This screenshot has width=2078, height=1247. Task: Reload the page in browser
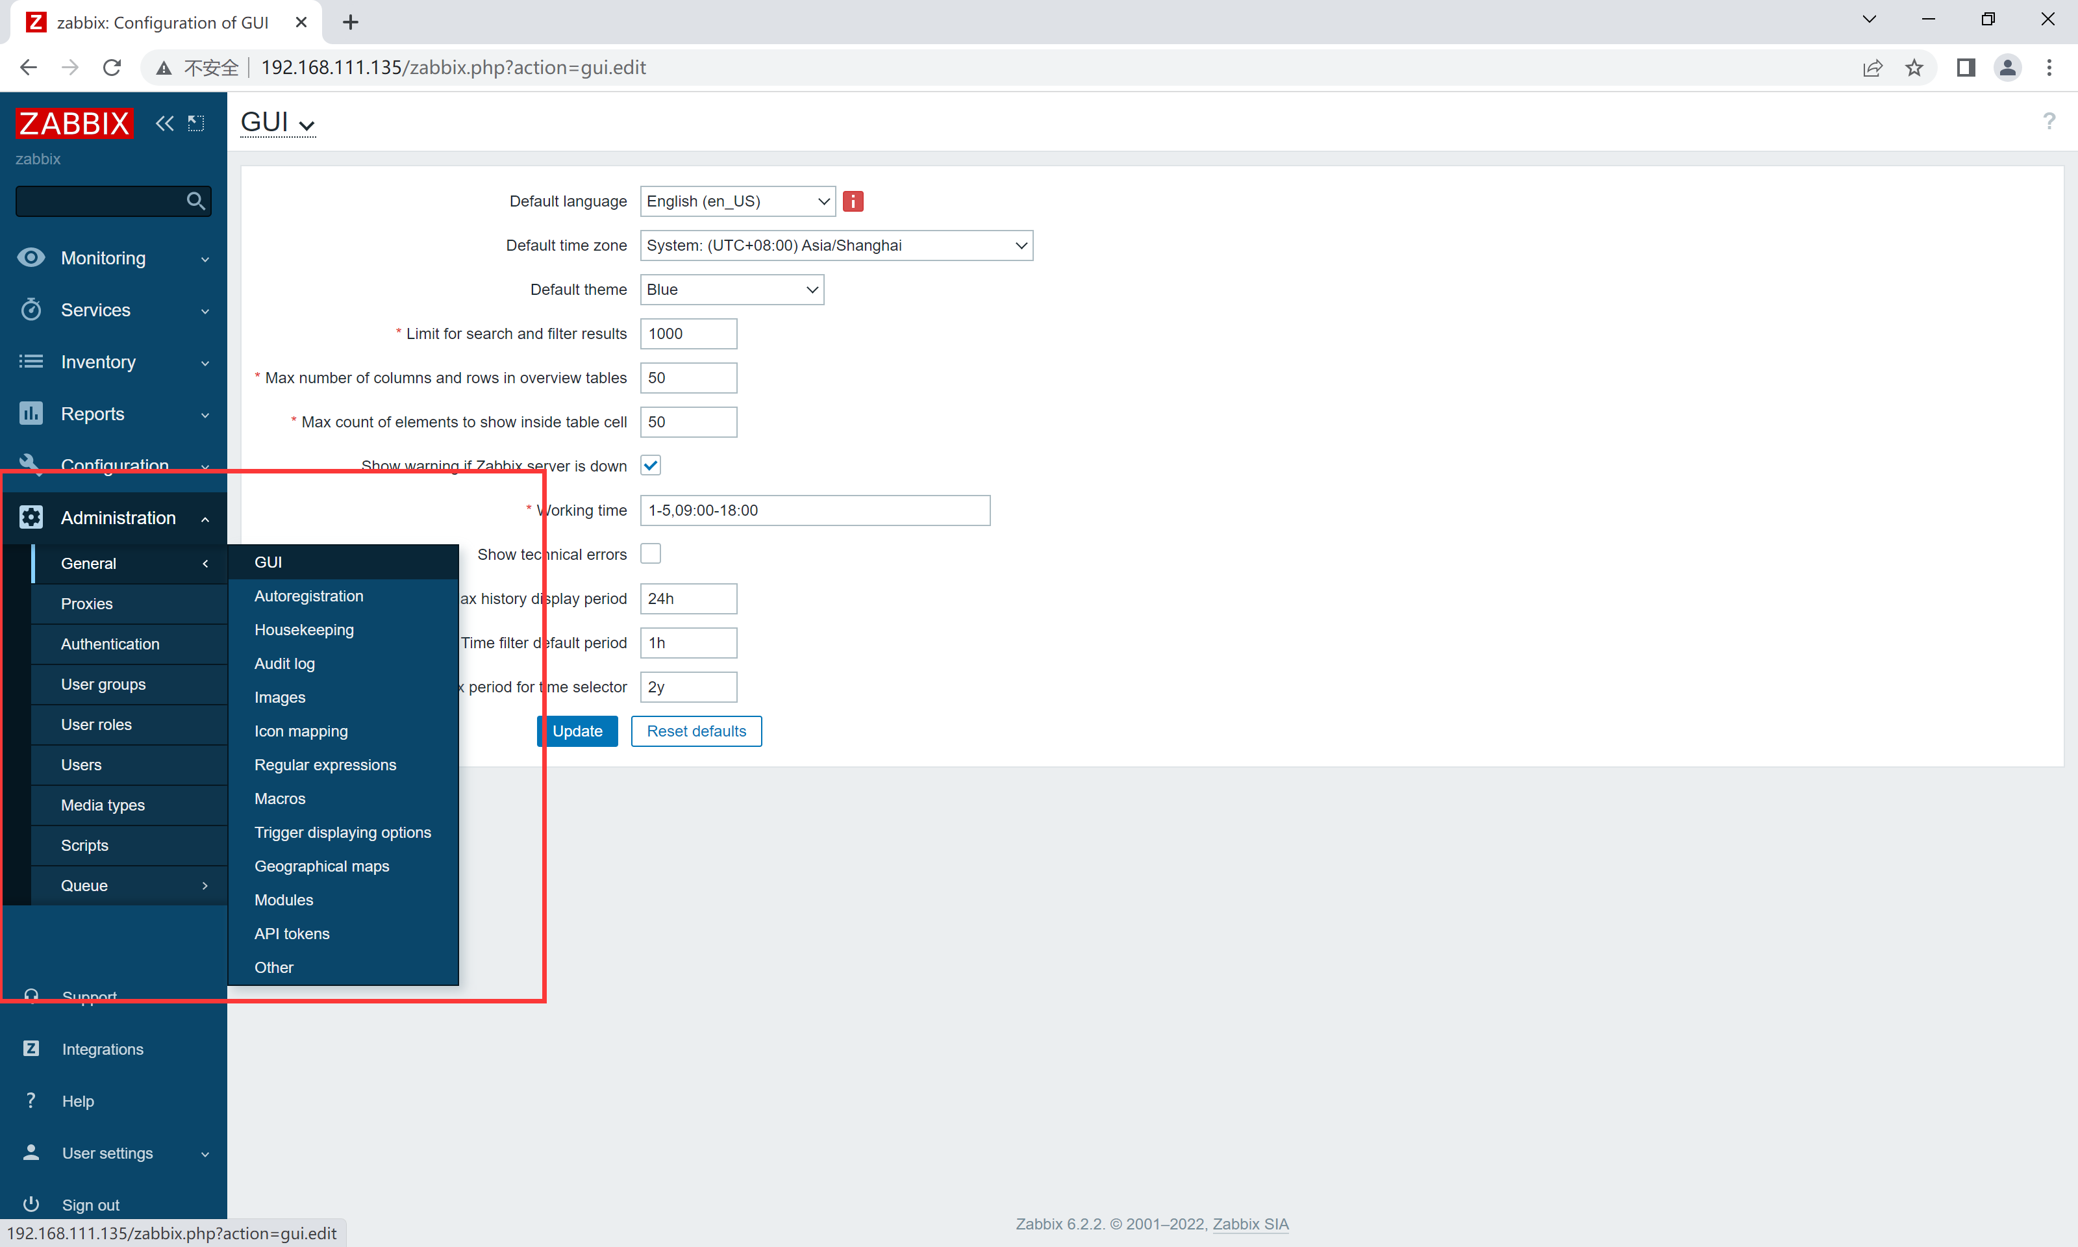coord(112,68)
